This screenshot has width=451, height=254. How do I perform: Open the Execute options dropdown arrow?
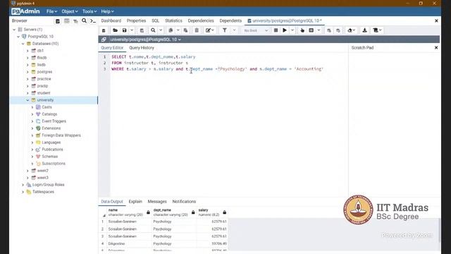click(x=292, y=30)
